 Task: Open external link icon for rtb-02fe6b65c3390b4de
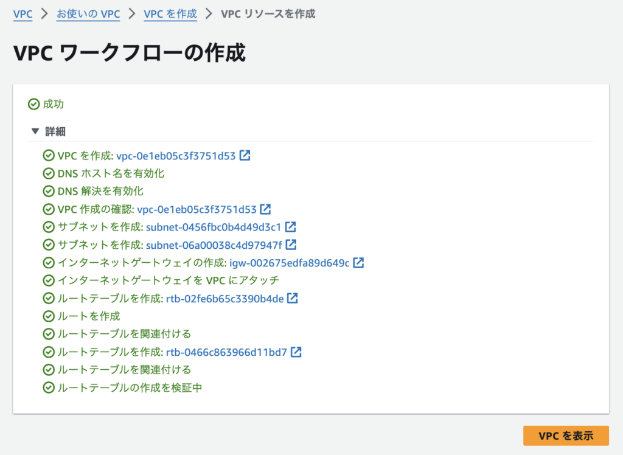[x=293, y=299]
